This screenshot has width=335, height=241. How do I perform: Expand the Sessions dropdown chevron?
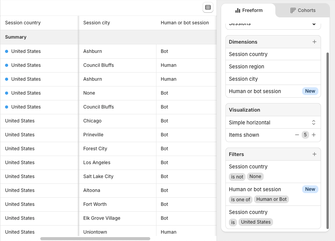click(314, 24)
